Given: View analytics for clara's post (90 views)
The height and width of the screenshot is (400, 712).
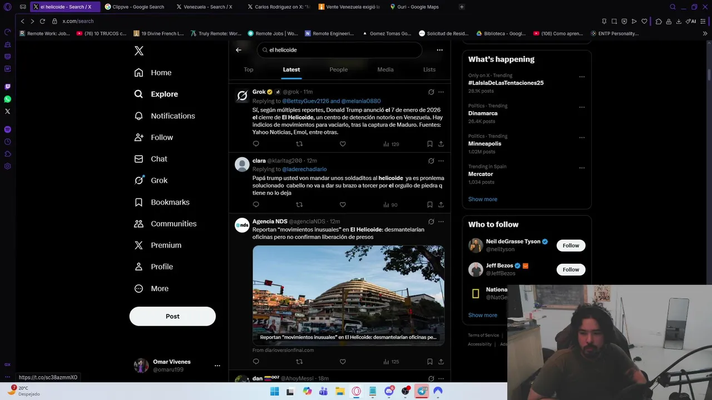Looking at the screenshot, I should [x=390, y=205].
